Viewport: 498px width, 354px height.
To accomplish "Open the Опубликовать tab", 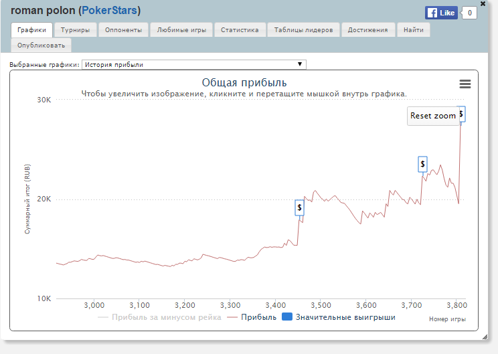I will pos(41,46).
